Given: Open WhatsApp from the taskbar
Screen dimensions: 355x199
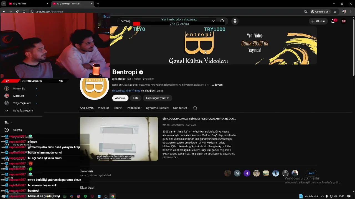Looking at the screenshot, I should (x=65, y=196).
